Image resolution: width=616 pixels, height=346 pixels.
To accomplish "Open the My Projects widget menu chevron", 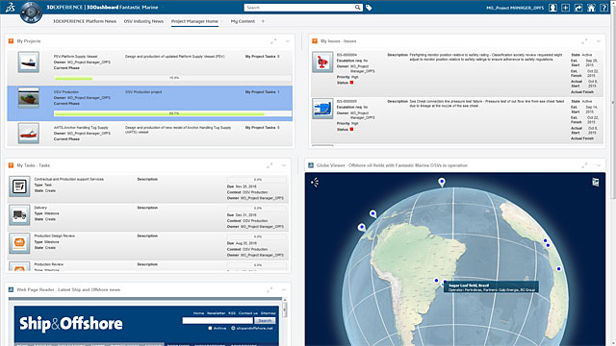I will coord(288,41).
